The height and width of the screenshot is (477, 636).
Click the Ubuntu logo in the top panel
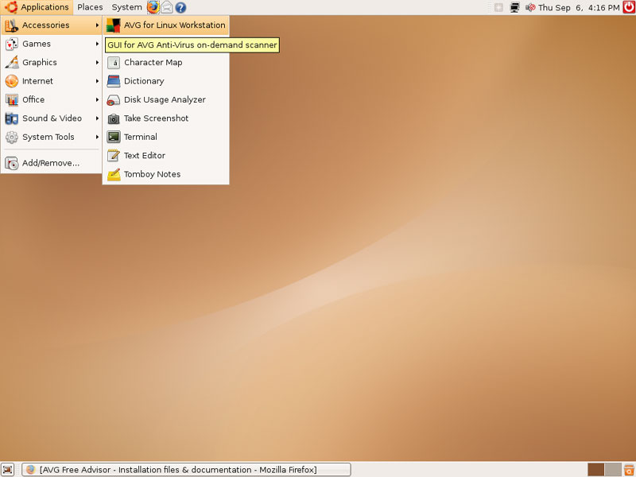[11, 7]
